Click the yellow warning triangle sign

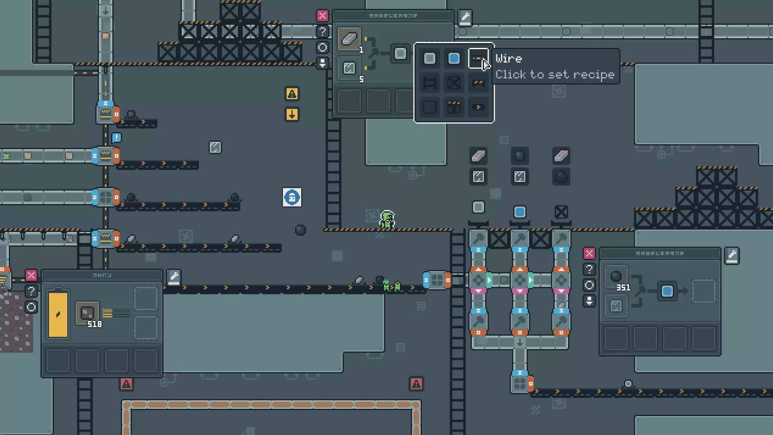click(292, 94)
